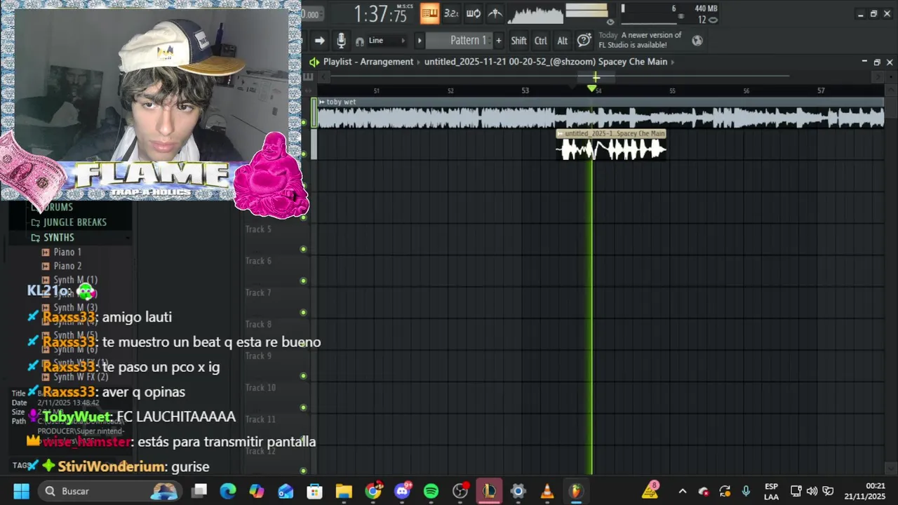Open Task View in the taskbar

coord(199,491)
